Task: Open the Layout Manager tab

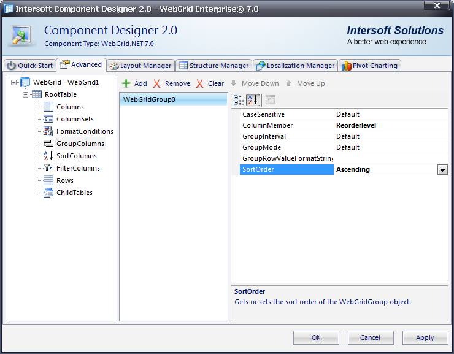Action: point(140,66)
